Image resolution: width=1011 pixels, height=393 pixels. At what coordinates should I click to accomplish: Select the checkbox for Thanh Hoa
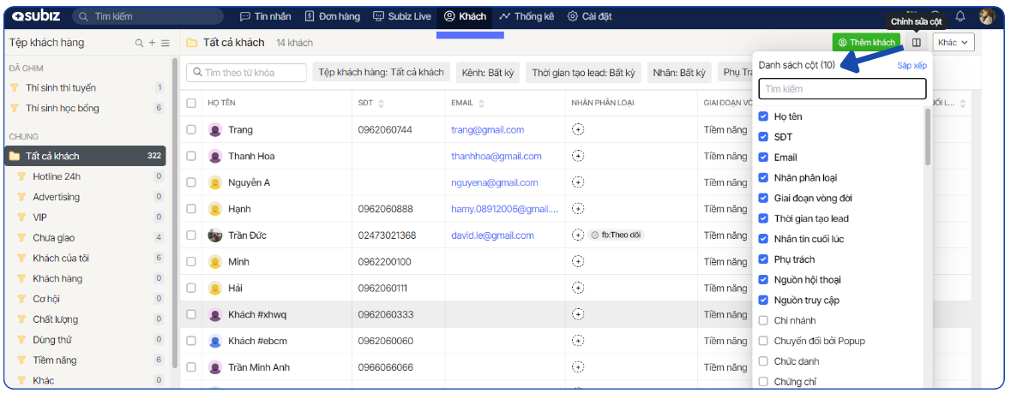(x=191, y=157)
